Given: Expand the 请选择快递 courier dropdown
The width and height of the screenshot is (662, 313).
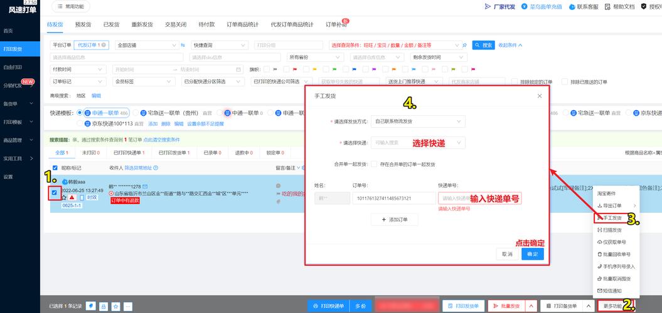Looking at the screenshot, I should [x=418, y=143].
